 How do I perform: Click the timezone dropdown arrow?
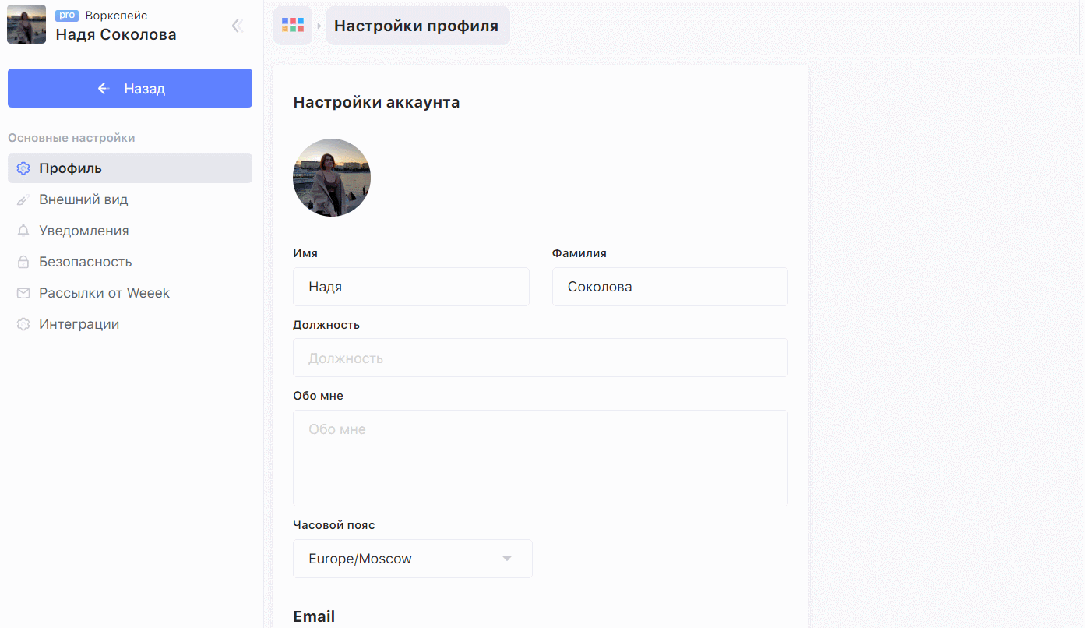[507, 559]
